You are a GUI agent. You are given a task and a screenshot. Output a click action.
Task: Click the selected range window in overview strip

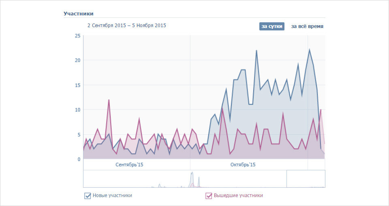pos(306,179)
